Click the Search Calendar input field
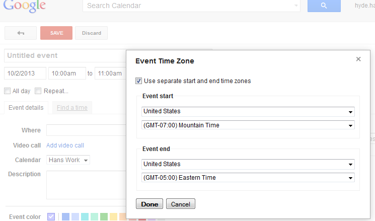 189,6
